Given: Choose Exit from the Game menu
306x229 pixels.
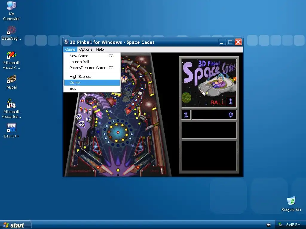Looking at the screenshot, I should point(92,88).
